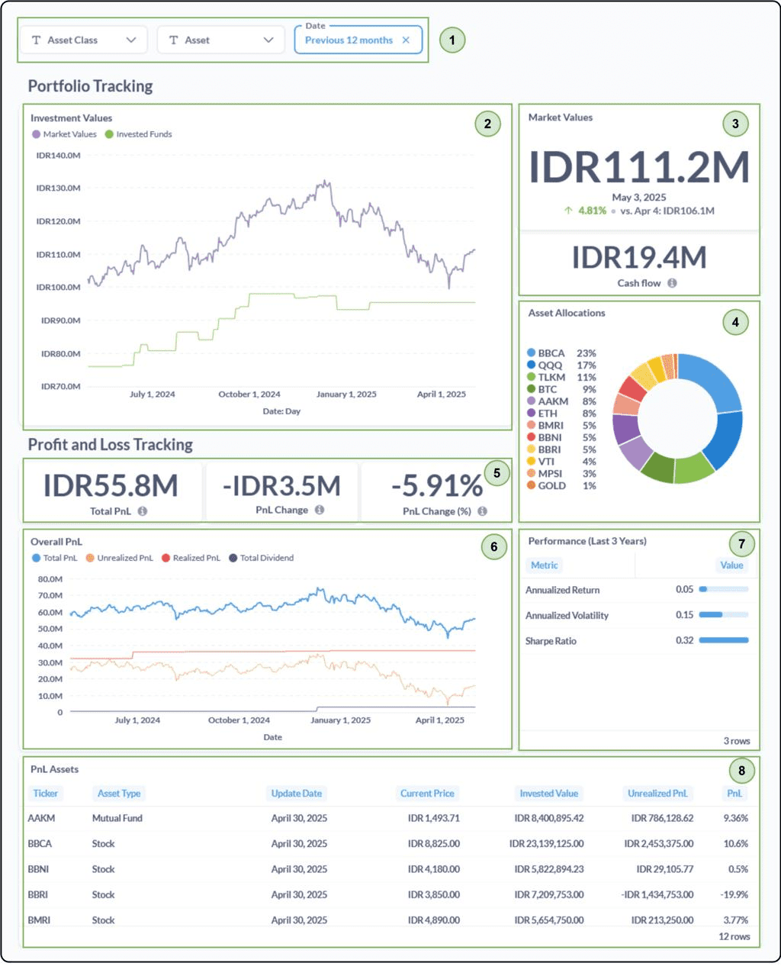
Task: Click the text-type icon in the Asset Class filter
Action: click(x=36, y=40)
